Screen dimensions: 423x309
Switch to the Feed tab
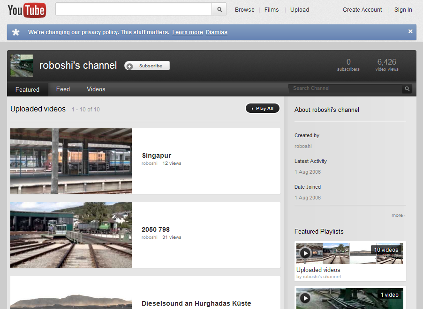coord(63,89)
